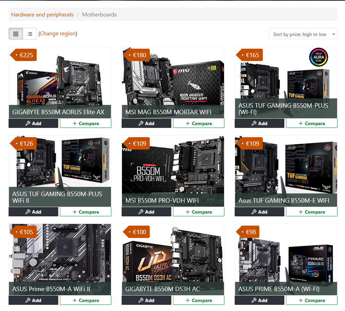The width and height of the screenshot is (345, 311).
Task: Add ASUS Prime B550M-A WiFi II
Action: (34, 300)
